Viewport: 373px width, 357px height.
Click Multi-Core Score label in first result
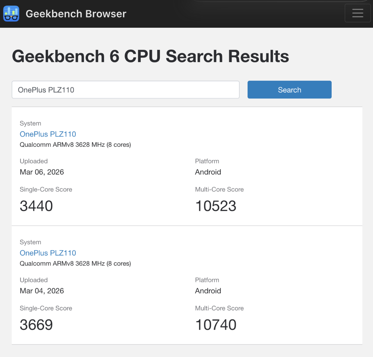point(219,189)
